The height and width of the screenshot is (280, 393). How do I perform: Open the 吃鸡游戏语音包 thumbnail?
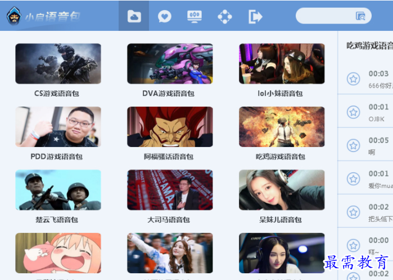pos(282,127)
